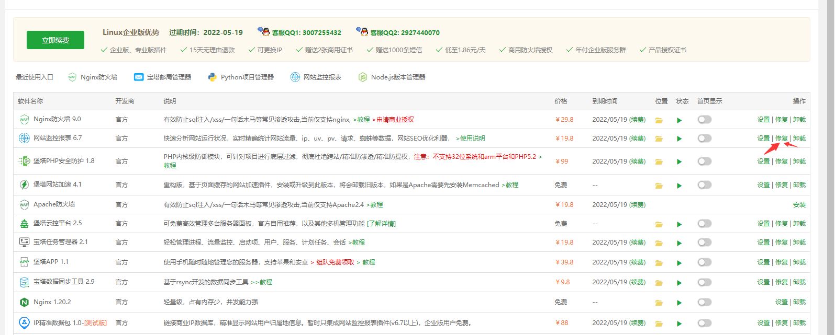The image size is (835, 335).
Task: Toggle homepage display for Nginx 1.20.2
Action: (x=705, y=302)
